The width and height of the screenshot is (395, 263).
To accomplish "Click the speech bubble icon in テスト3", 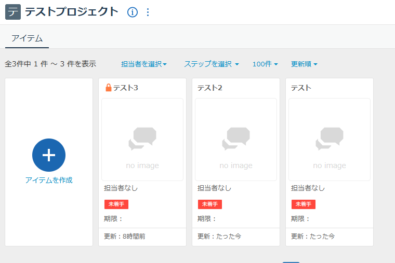I will 142,139.
